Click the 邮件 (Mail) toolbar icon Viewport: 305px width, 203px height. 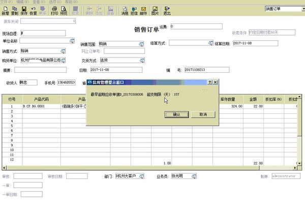143,11
